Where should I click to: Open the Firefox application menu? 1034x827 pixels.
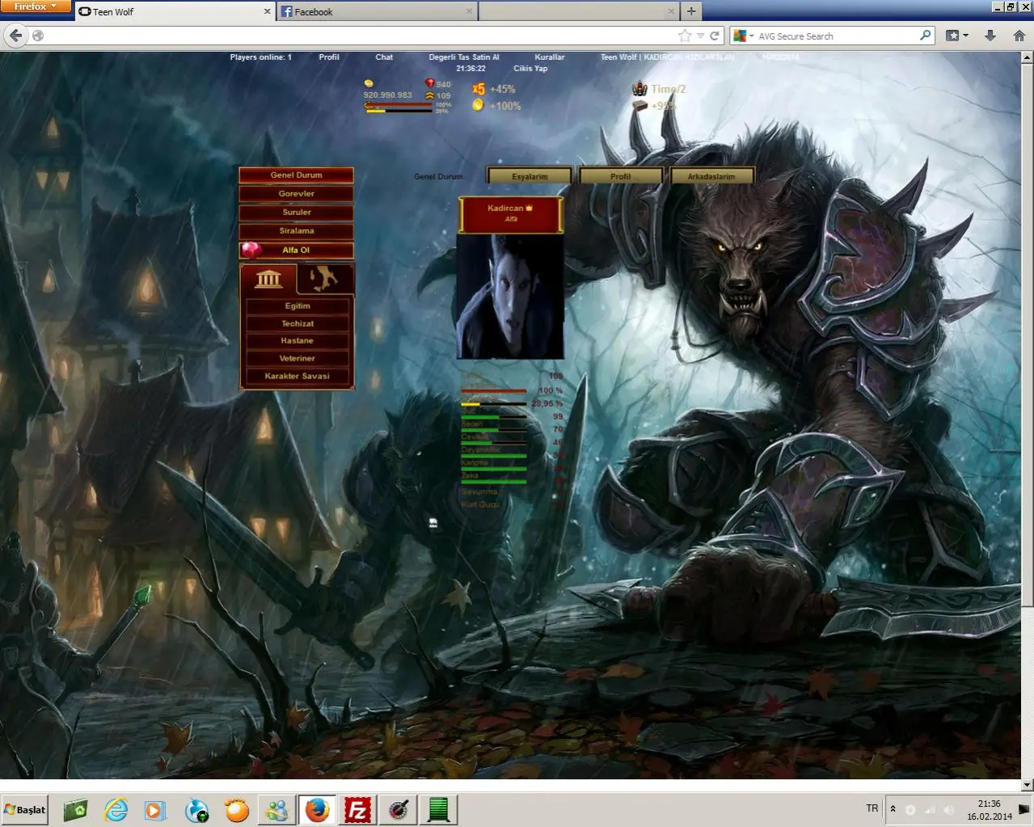pos(36,6)
